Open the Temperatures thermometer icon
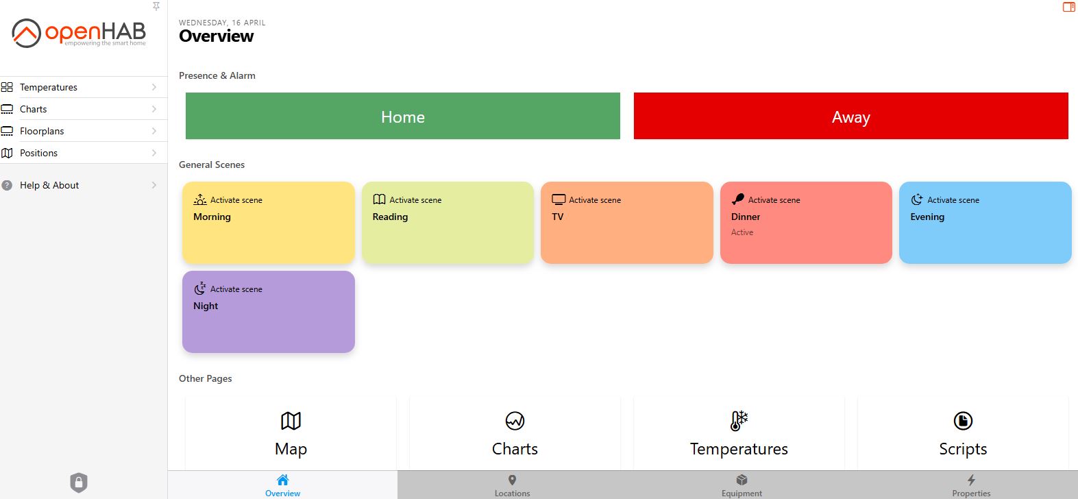This screenshot has width=1078, height=499. 739,421
